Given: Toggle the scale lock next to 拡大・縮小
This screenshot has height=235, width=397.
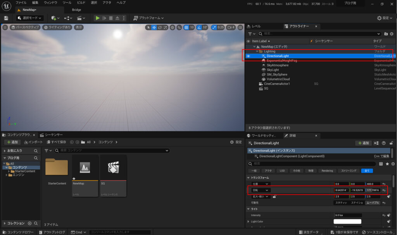Looking at the screenshot, I should [x=274, y=196].
